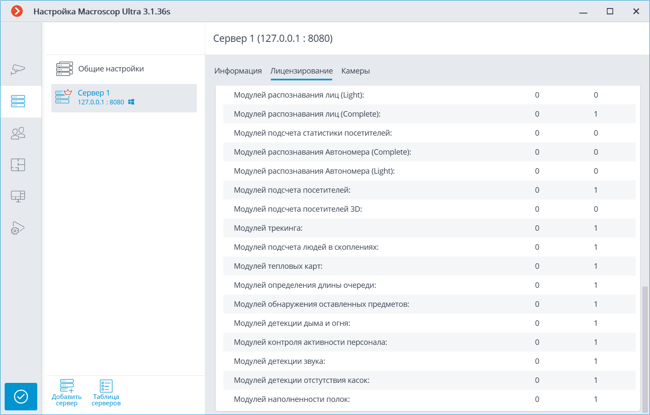
Task: Select row Модулей детекции дыма и огня:
Action: [430, 323]
